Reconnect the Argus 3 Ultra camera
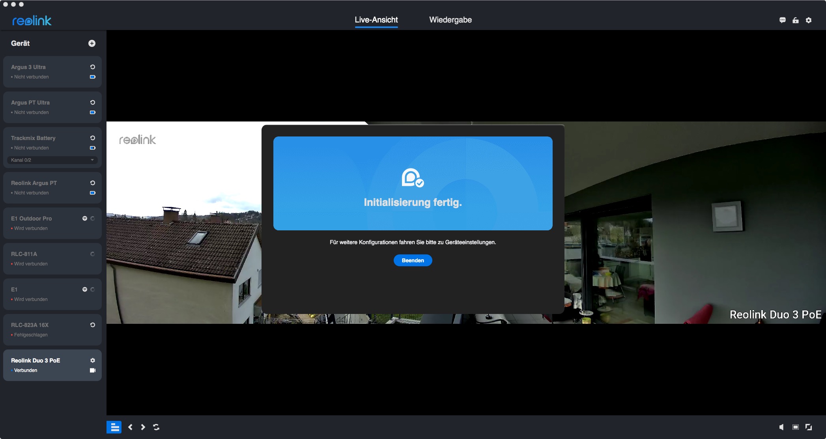 pos(92,67)
